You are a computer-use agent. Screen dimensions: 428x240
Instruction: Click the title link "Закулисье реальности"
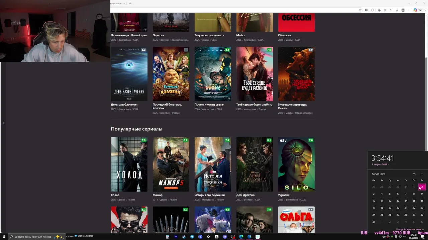(x=209, y=35)
